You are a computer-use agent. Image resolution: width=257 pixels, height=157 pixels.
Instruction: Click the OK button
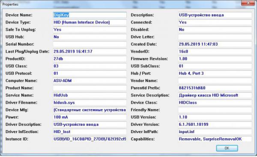click(227, 148)
